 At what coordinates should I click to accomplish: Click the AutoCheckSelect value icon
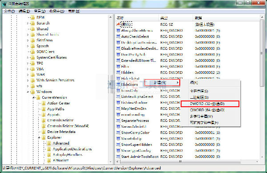pos(118,36)
